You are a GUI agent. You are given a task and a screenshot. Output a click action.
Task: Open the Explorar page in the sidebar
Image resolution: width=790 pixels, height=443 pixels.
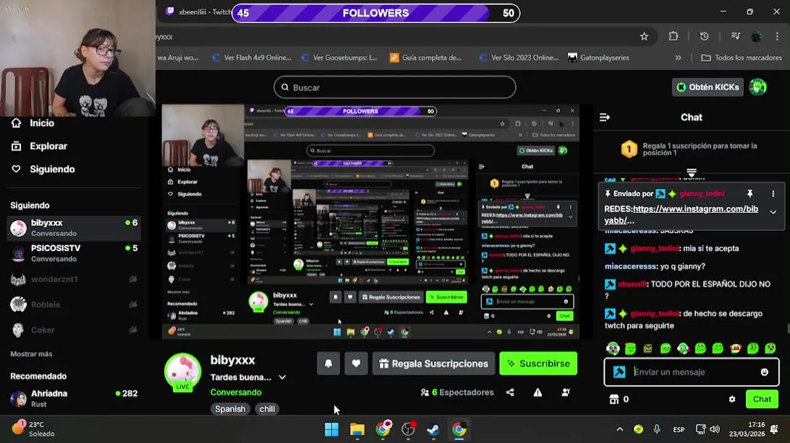(40, 146)
